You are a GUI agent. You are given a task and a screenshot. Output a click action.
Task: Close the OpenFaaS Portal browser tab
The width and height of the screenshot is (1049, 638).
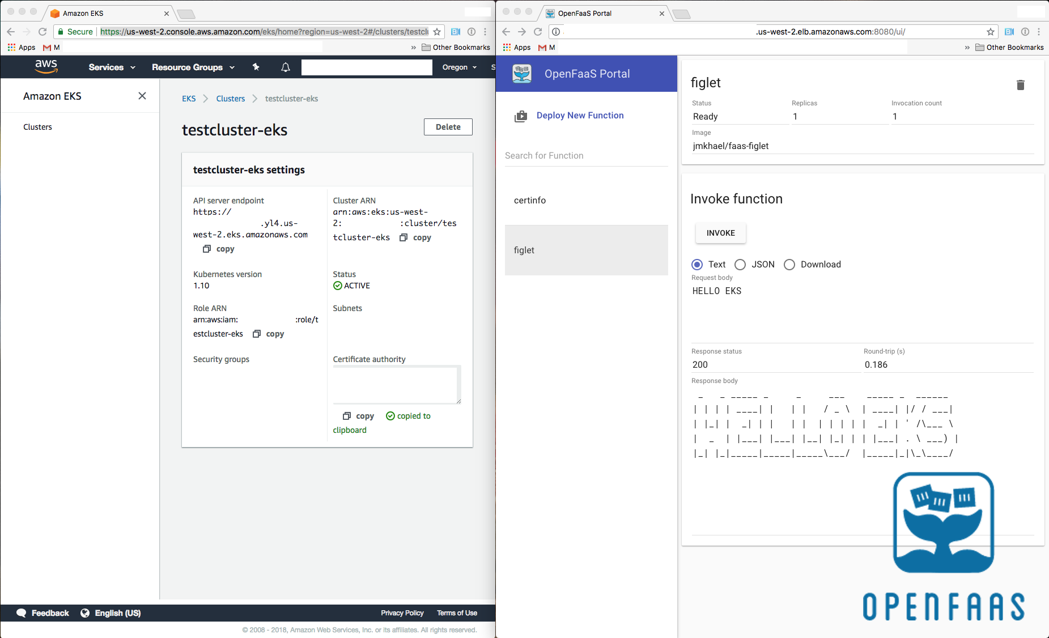[662, 14]
